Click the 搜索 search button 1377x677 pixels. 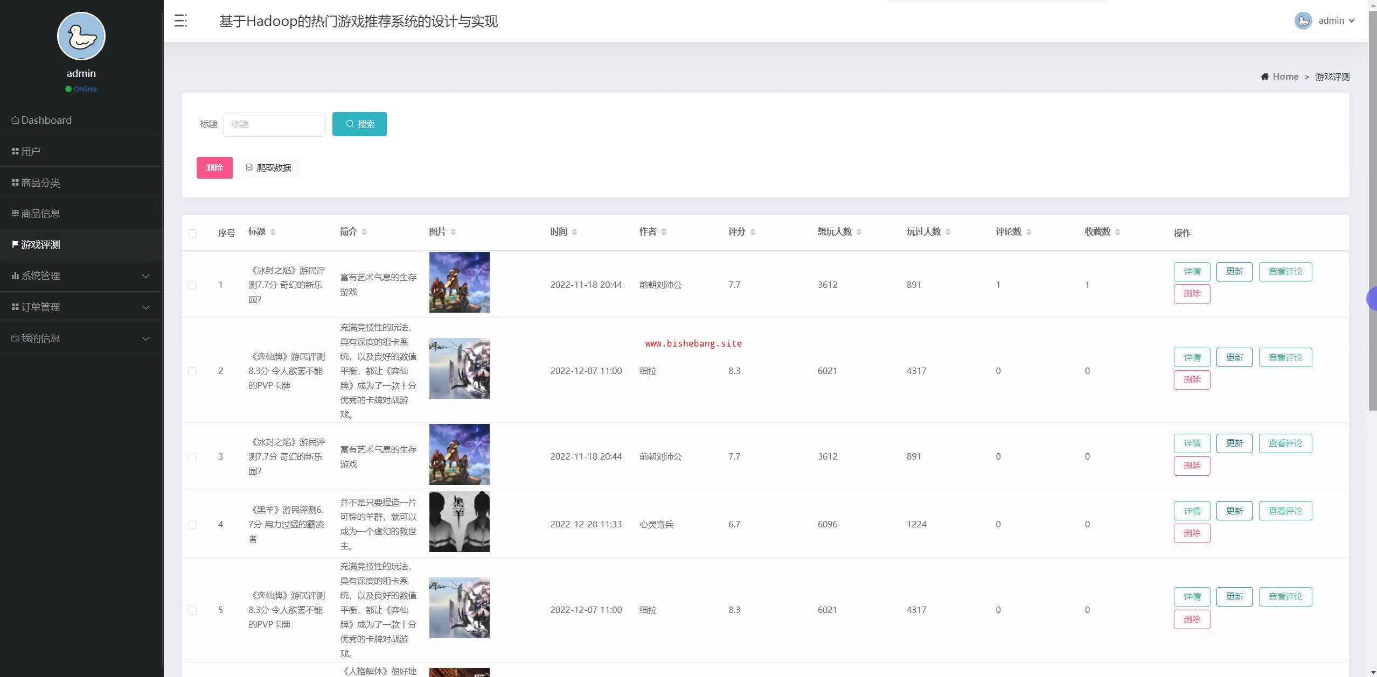tap(359, 124)
